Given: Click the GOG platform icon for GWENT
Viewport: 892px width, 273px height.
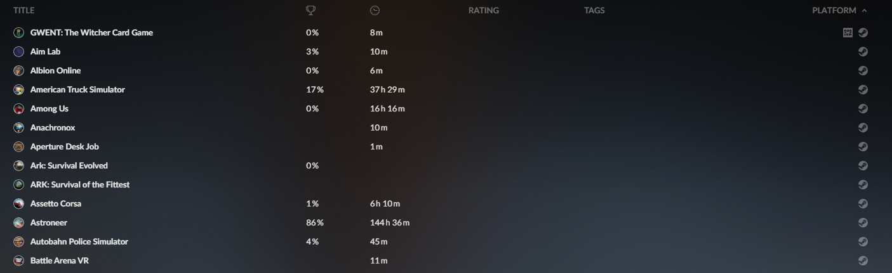Looking at the screenshot, I should (x=848, y=33).
